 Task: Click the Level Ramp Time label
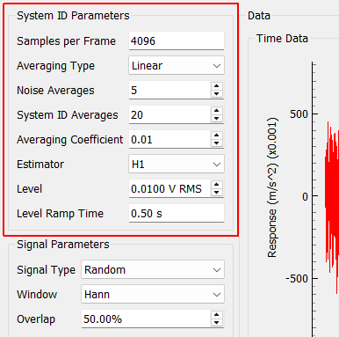[x=60, y=214]
